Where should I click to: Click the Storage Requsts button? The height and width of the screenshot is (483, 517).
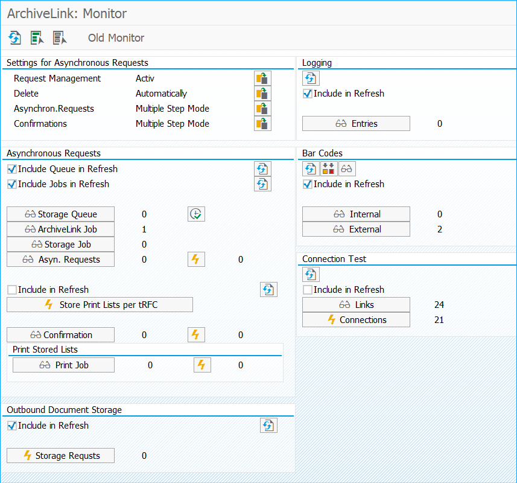61,456
